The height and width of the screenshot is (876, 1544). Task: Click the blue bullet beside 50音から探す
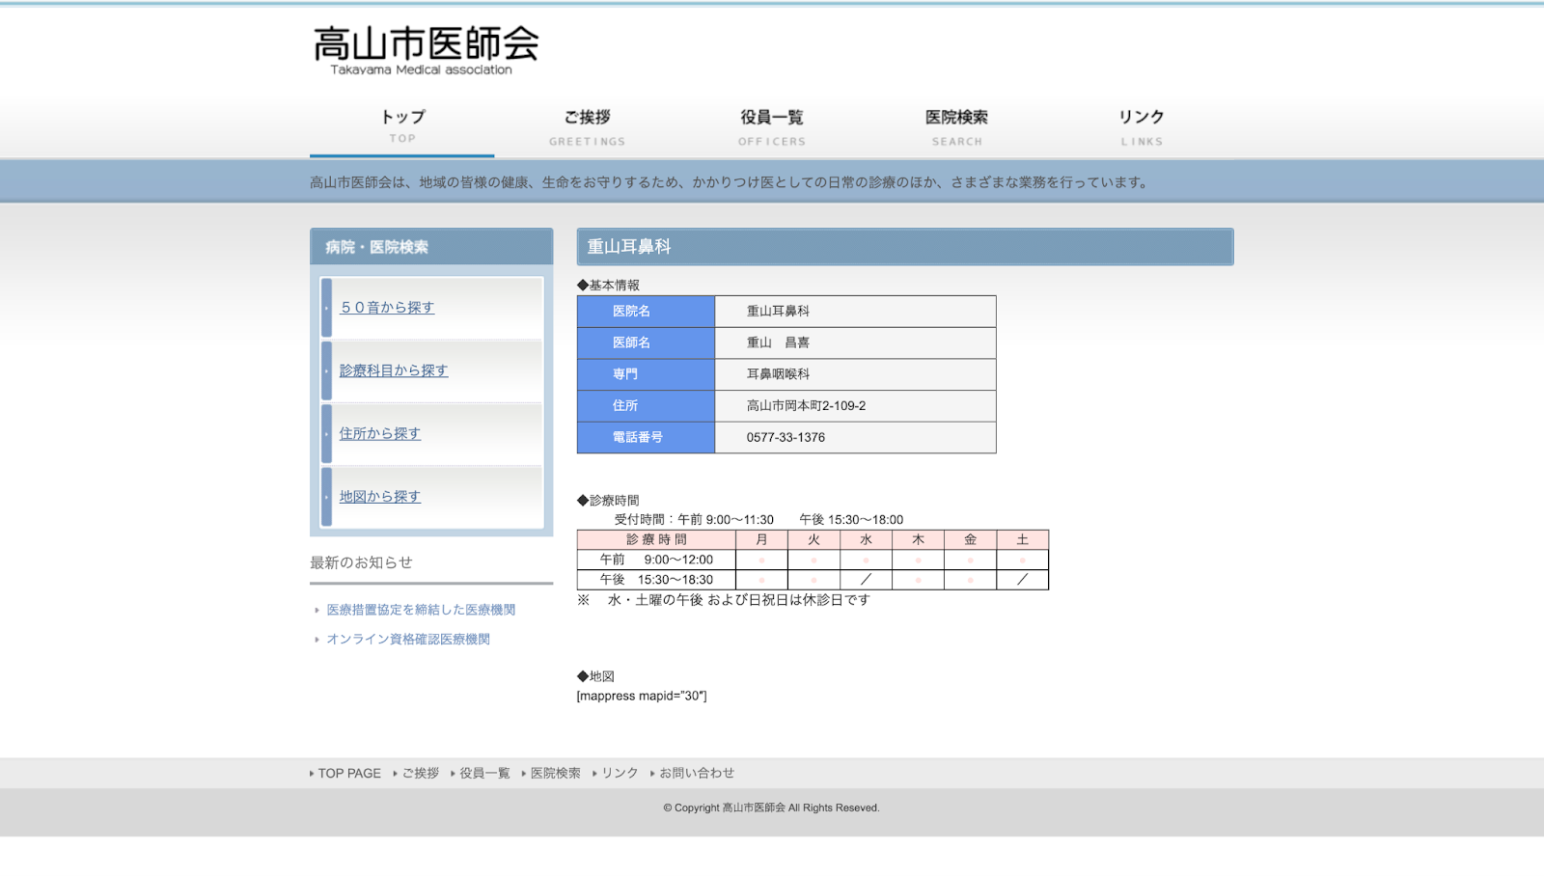[325, 308]
